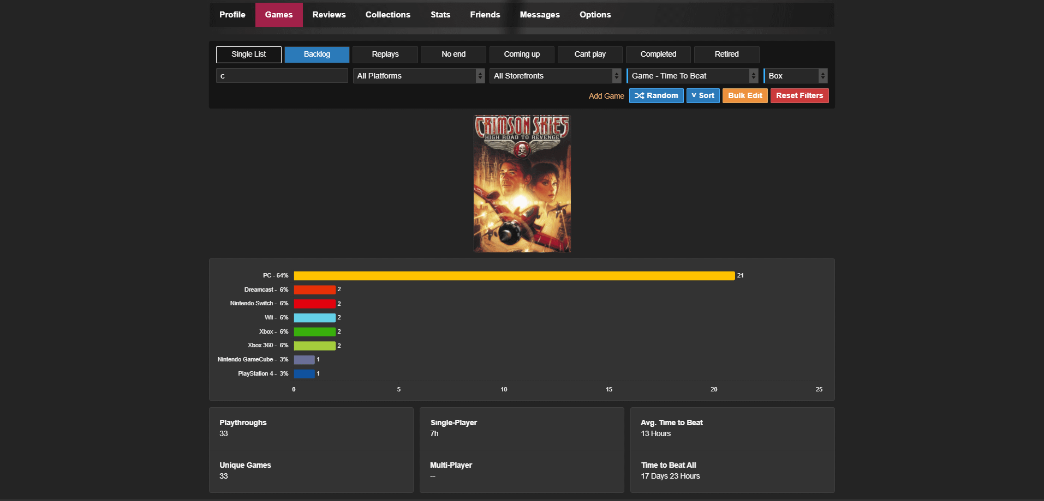Select the light blue Wii bar
The width and height of the screenshot is (1044, 501).
coord(314,318)
